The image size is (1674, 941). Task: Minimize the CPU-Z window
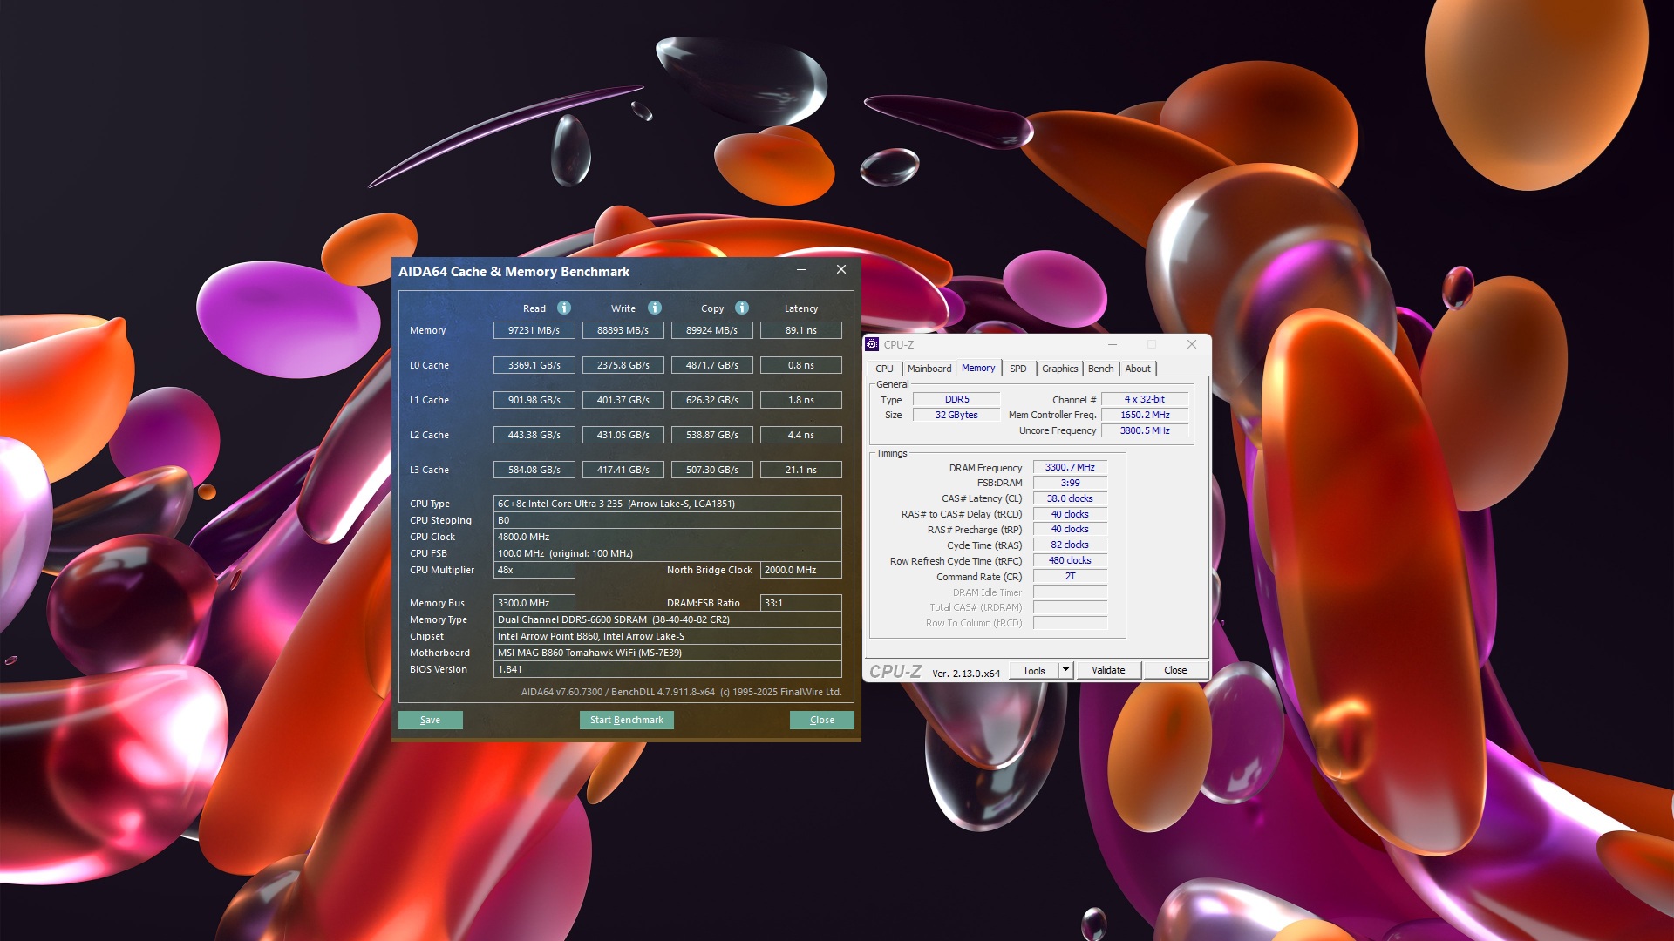[1113, 344]
